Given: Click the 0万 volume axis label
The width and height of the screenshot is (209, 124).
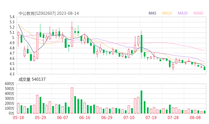Looking at the screenshot, I should [x=12, y=113].
